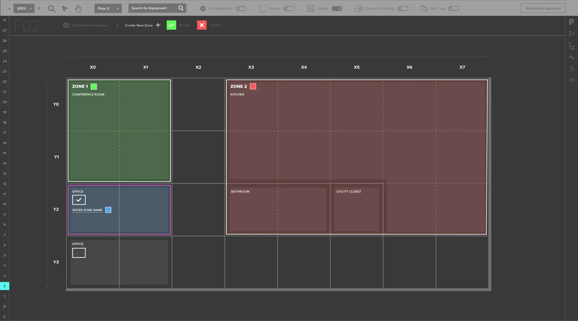Toggle the Wall Type switch

pyautogui.click(x=454, y=9)
